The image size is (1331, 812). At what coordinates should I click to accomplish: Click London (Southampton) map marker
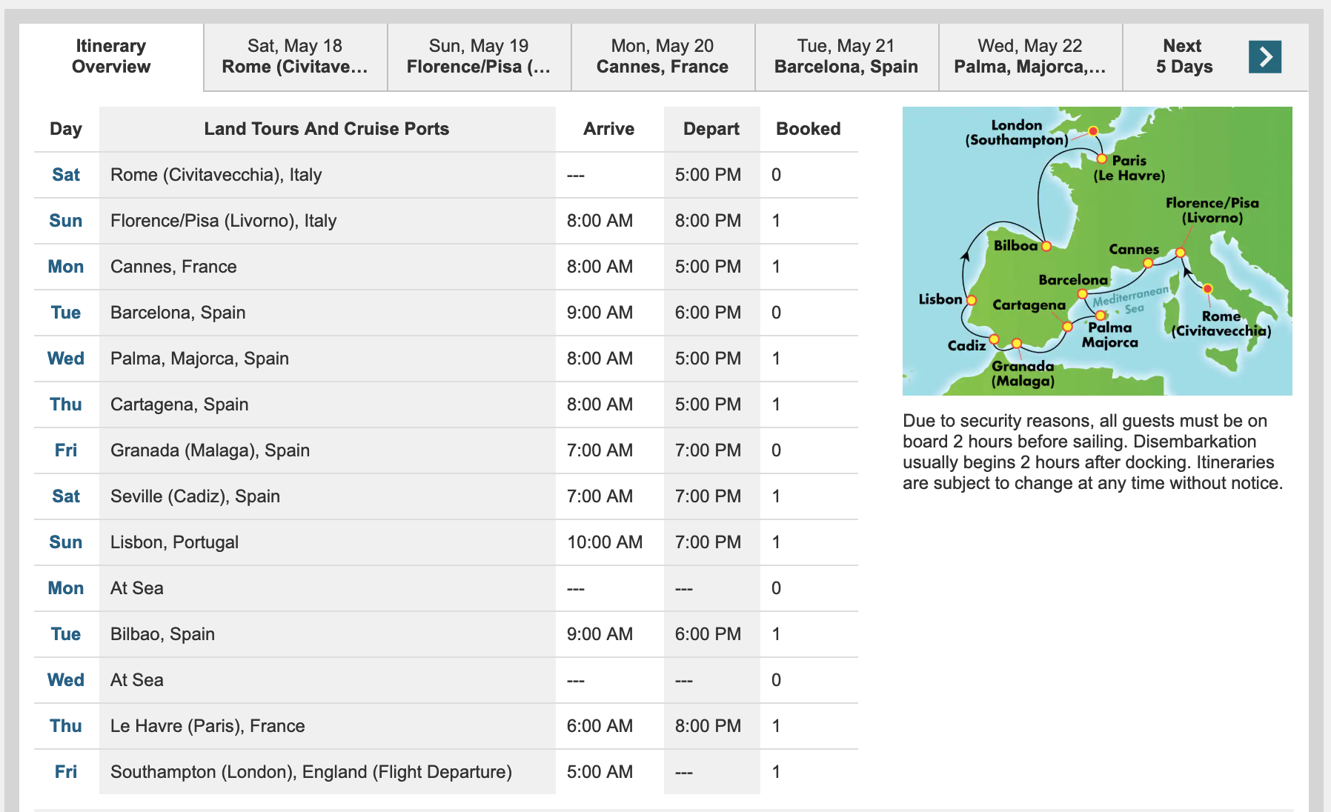point(1093,131)
